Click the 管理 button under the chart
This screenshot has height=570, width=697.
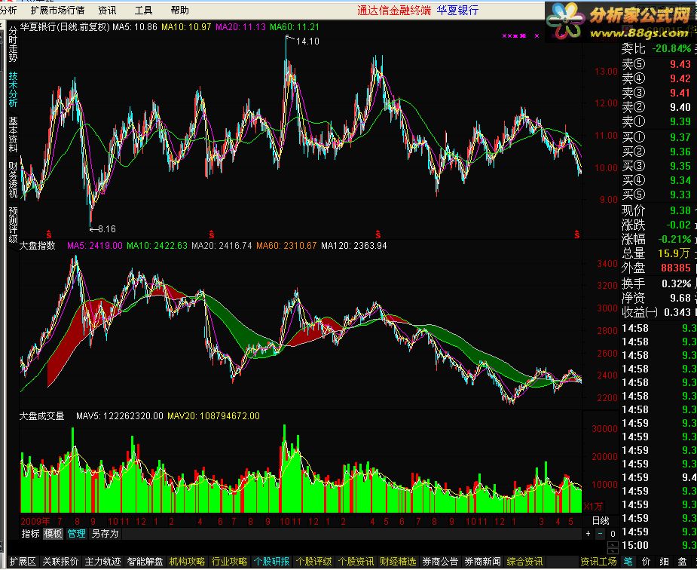(76, 534)
